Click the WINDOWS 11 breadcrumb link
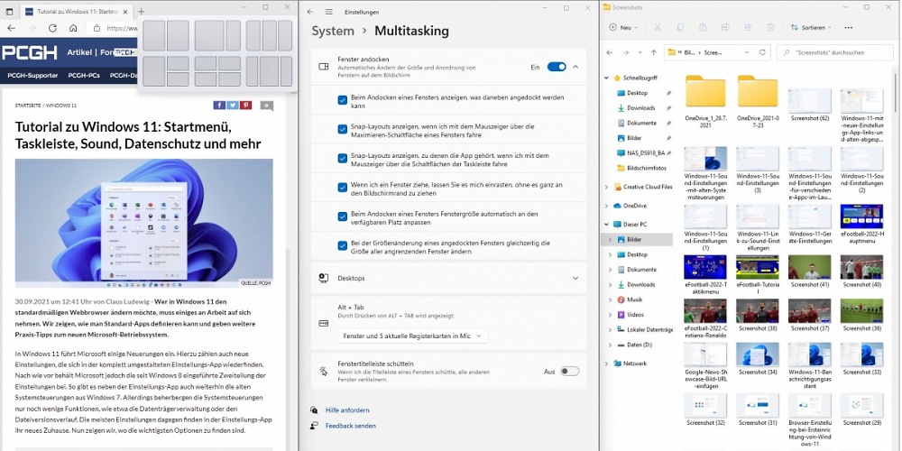Viewport: 902px width, 451px height. tap(61, 106)
